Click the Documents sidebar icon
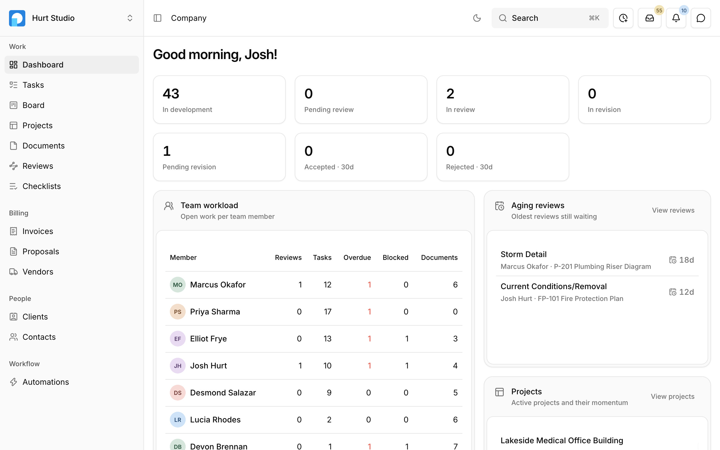This screenshot has height=450, width=720. pos(13,145)
